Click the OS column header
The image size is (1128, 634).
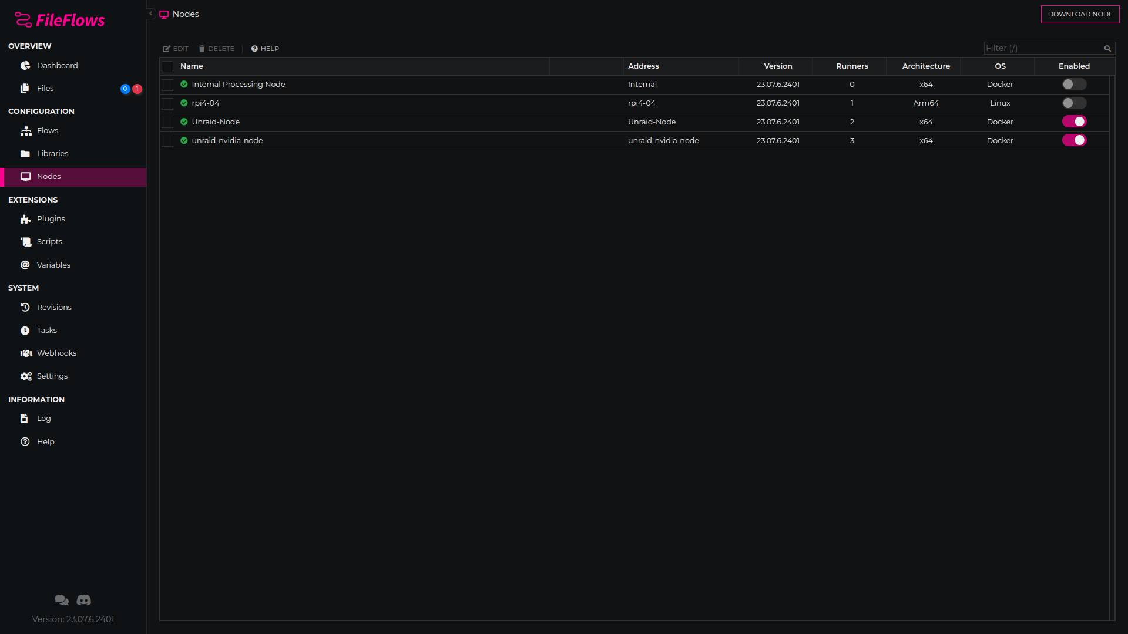1000,66
